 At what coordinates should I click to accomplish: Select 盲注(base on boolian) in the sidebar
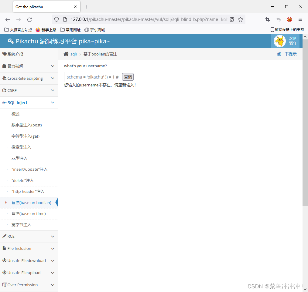tap(31, 203)
